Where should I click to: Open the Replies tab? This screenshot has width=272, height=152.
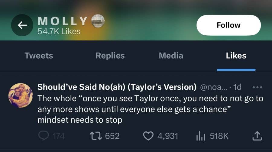click(110, 56)
